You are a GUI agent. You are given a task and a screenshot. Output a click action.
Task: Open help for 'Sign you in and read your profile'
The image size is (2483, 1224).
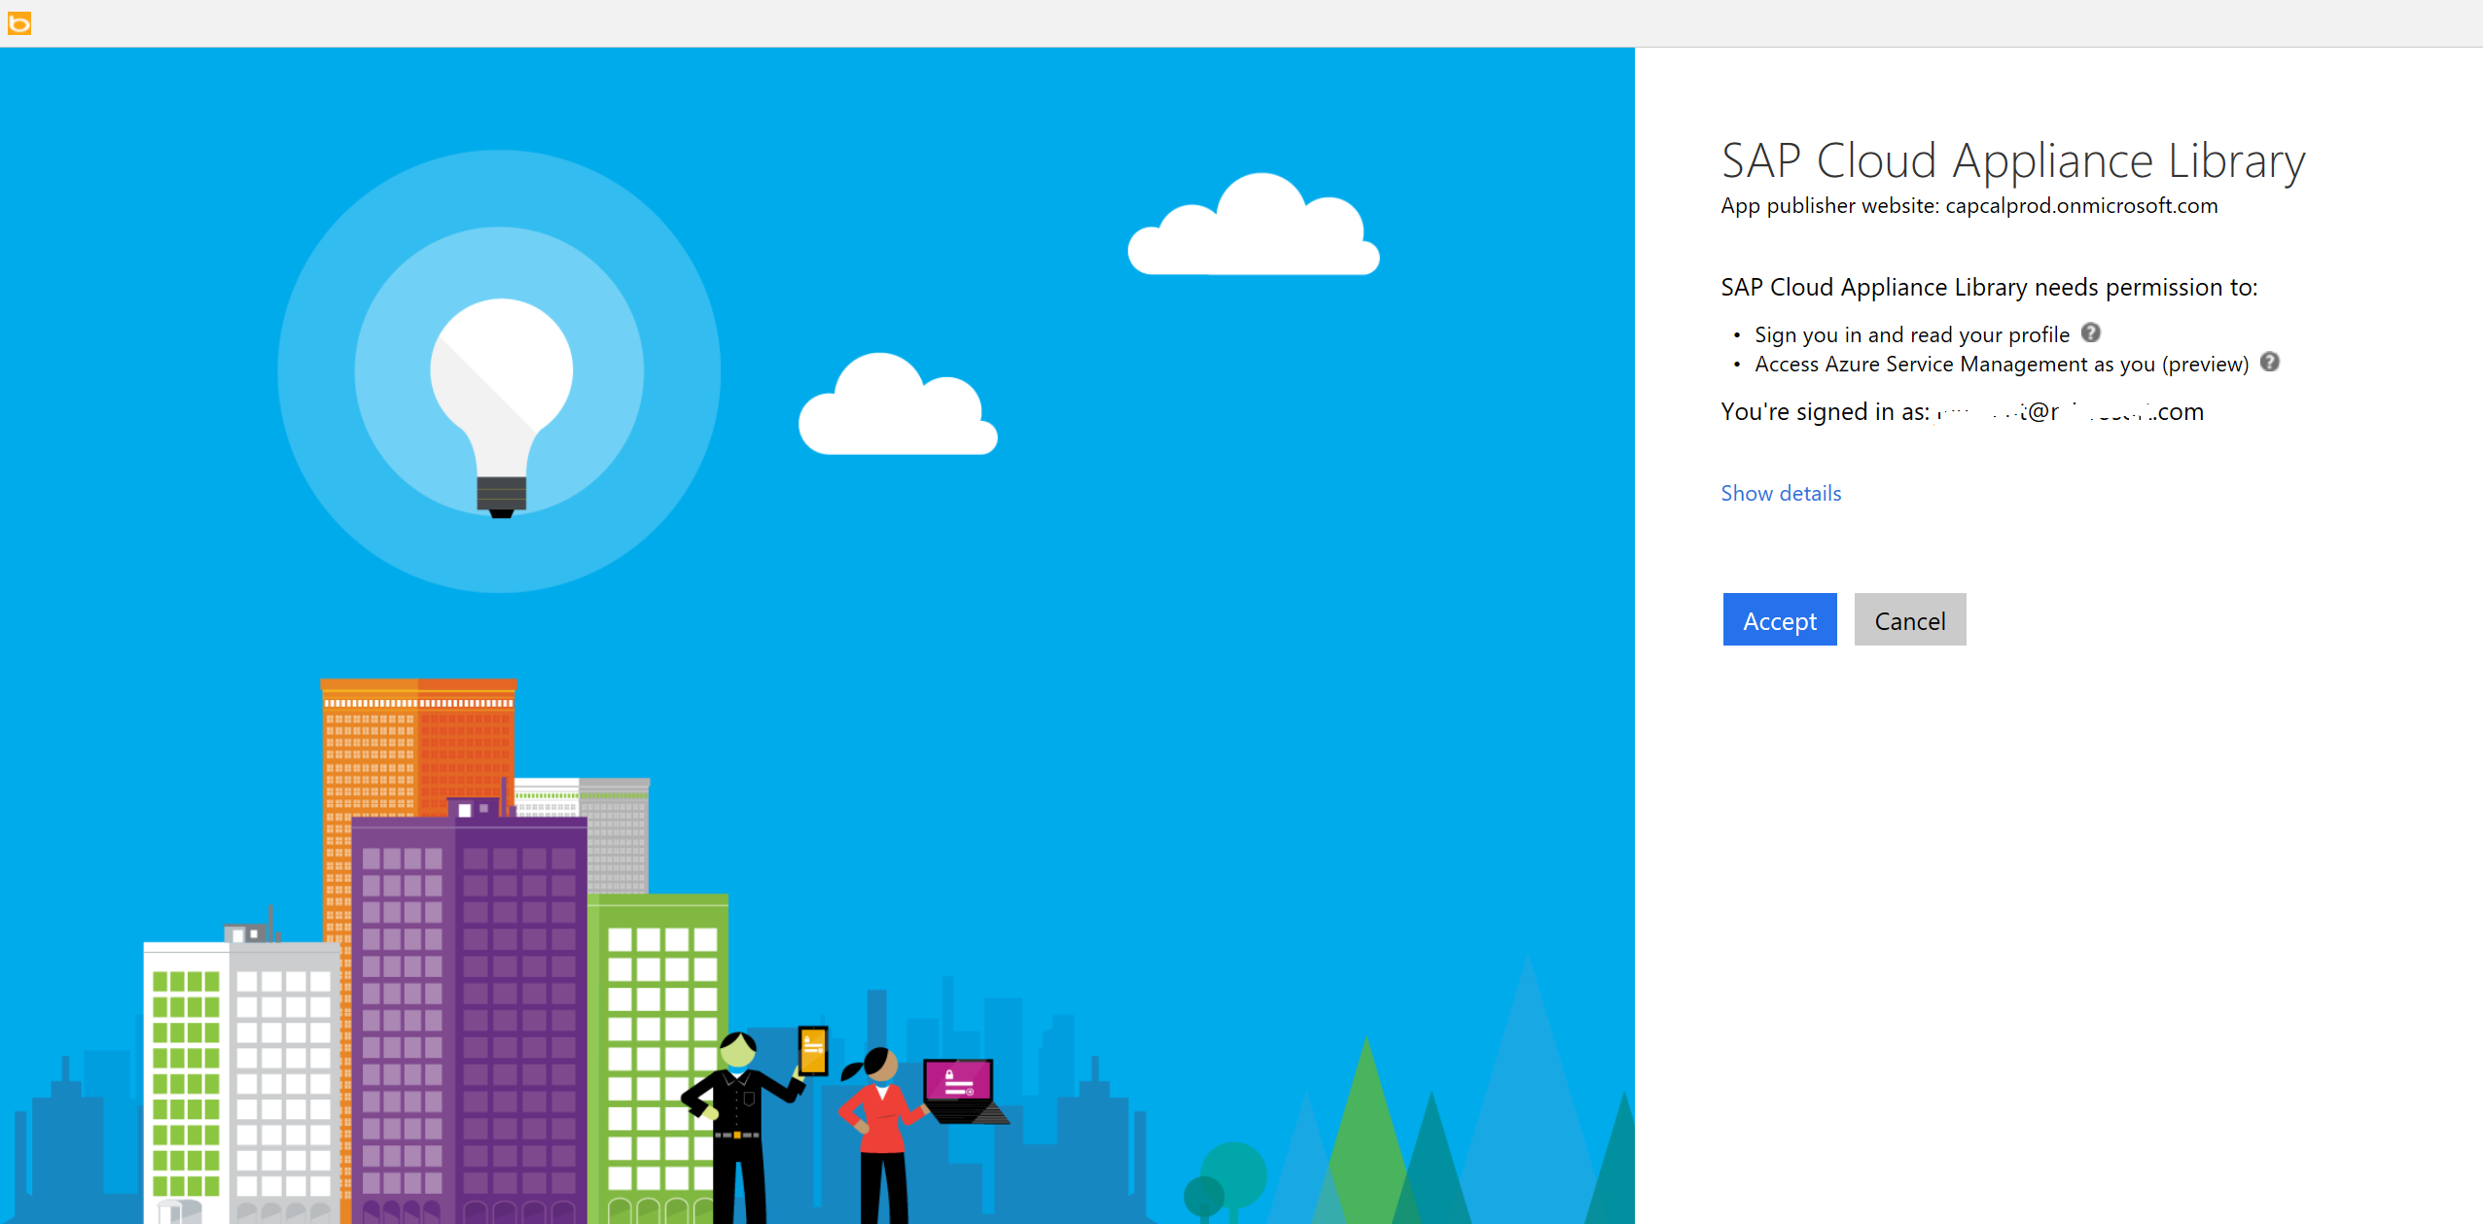pos(2089,332)
